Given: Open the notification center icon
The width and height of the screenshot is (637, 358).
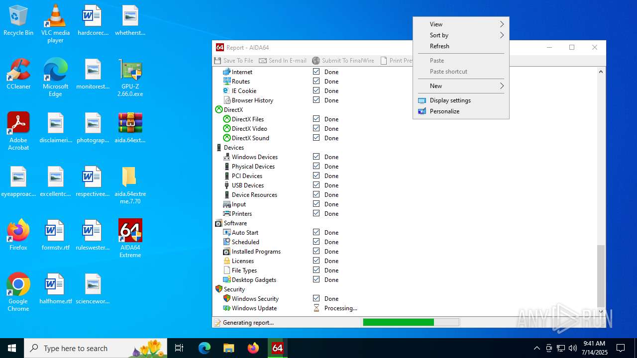Looking at the screenshot, I should click(621, 348).
